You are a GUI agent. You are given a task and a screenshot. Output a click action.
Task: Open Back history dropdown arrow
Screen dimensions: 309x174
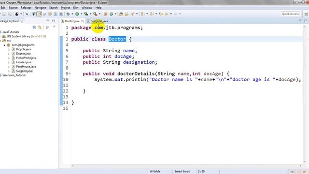pyautogui.click(x=170, y=14)
